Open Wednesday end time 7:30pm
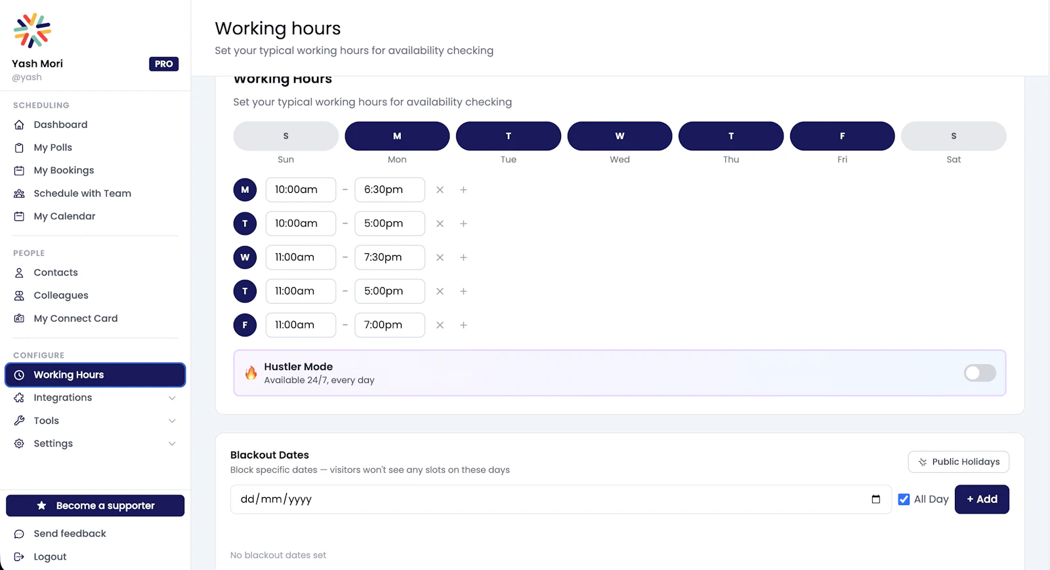 coord(390,258)
